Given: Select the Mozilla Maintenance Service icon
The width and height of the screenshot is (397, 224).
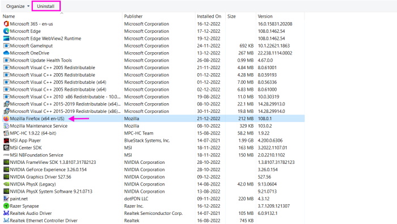Looking at the screenshot, I should (6, 126).
